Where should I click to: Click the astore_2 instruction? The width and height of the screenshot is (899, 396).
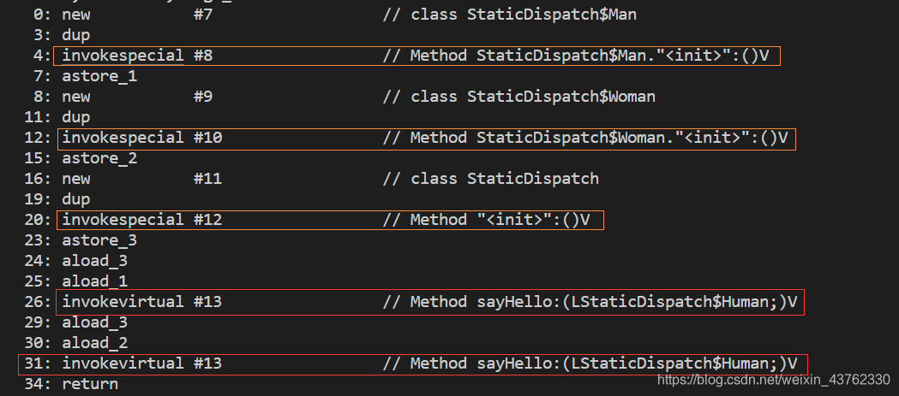[x=99, y=158]
